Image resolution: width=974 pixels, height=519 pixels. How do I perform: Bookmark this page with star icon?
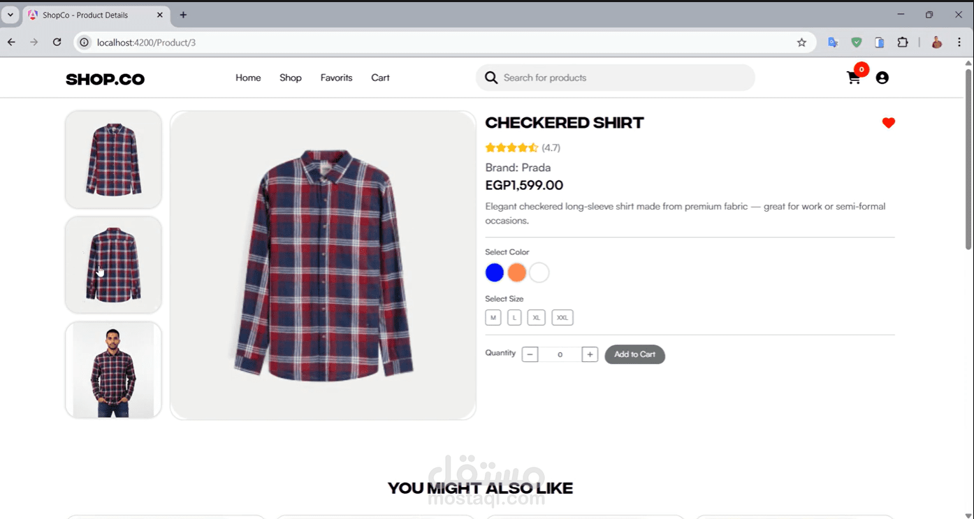801,43
